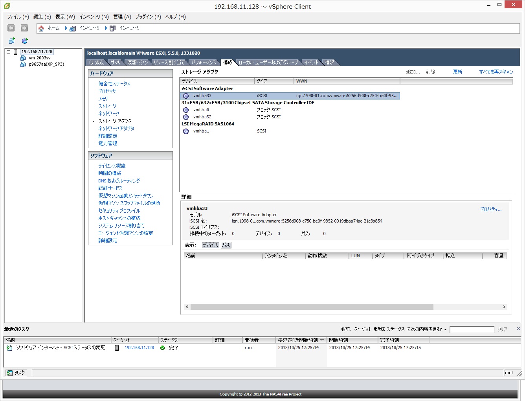Image resolution: width=525 pixels, height=401 pixels.
Task: Open 電力管理 in hardware list
Action: click(108, 143)
